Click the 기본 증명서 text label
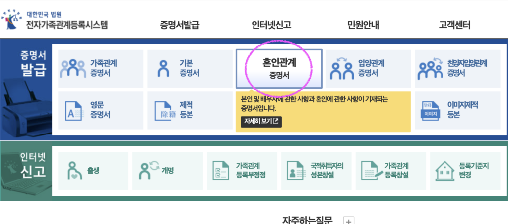Image resolution: width=508 pixels, height=224 pixels. tap(189, 68)
